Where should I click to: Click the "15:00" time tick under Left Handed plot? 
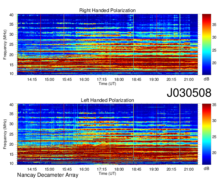(49, 169)
